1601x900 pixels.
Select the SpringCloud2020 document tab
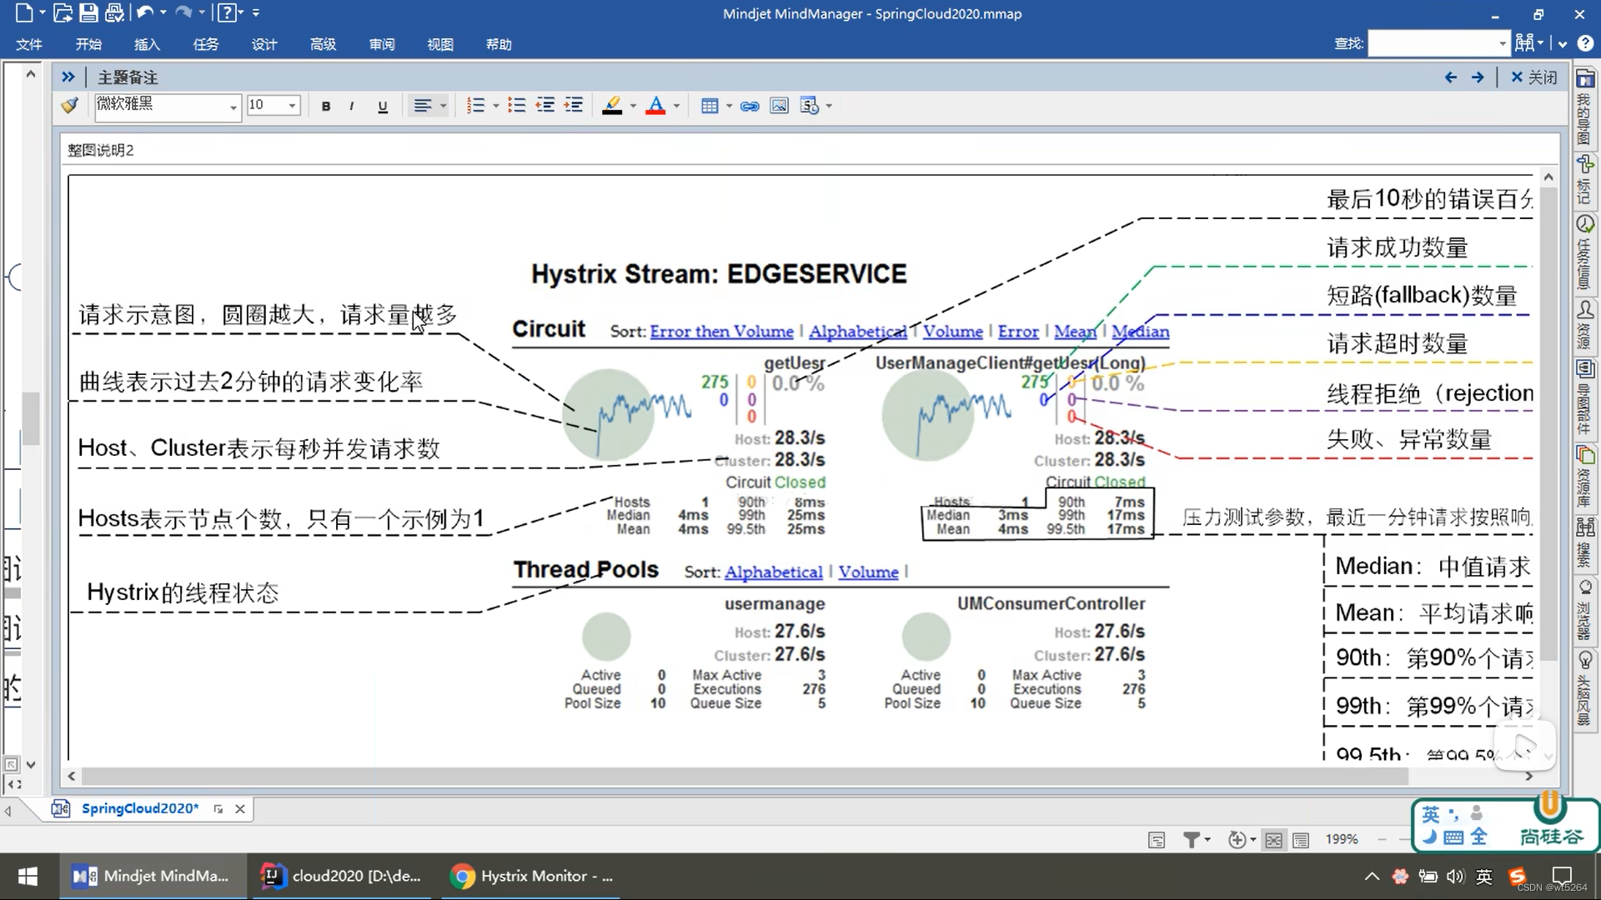tap(140, 808)
